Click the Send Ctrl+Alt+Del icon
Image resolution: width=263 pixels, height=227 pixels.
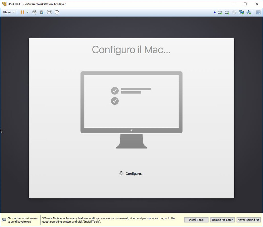click(x=34, y=12)
